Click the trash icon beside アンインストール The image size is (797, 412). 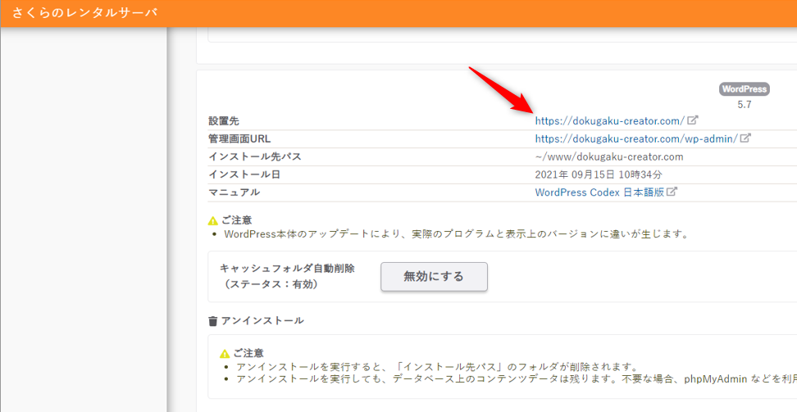pos(213,321)
